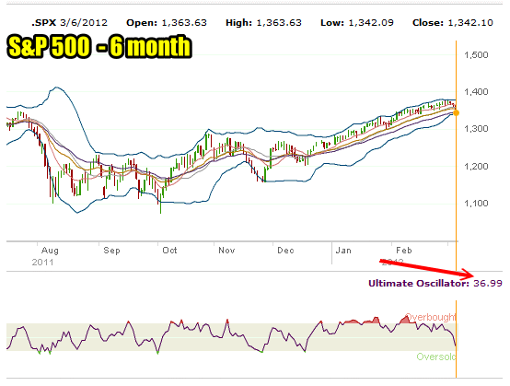Click the 2011 year label
The height and width of the screenshot is (386, 510).
click(42, 263)
